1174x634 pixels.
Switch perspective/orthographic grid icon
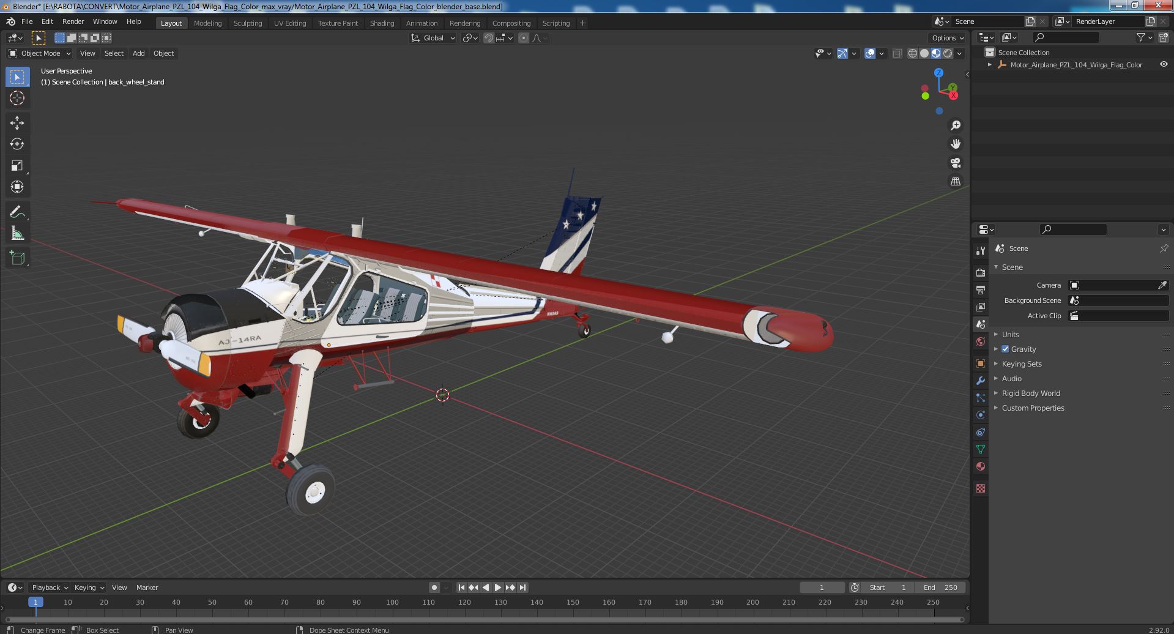coord(955,181)
